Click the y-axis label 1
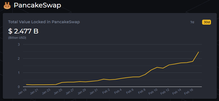 [19, 73]
